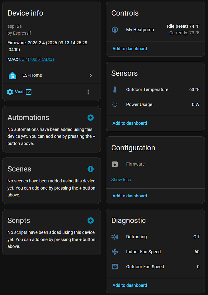The height and width of the screenshot is (295, 208).
Task: Click the Outdoor Temperature thermometer icon
Action: pos(115,89)
